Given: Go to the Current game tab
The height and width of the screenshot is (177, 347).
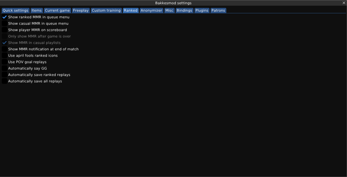Looking at the screenshot, I should (x=57, y=10).
